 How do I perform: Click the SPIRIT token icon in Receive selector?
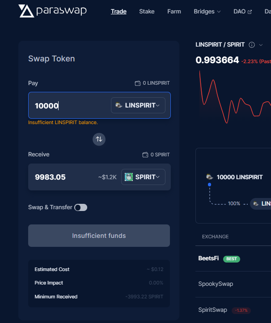click(129, 177)
